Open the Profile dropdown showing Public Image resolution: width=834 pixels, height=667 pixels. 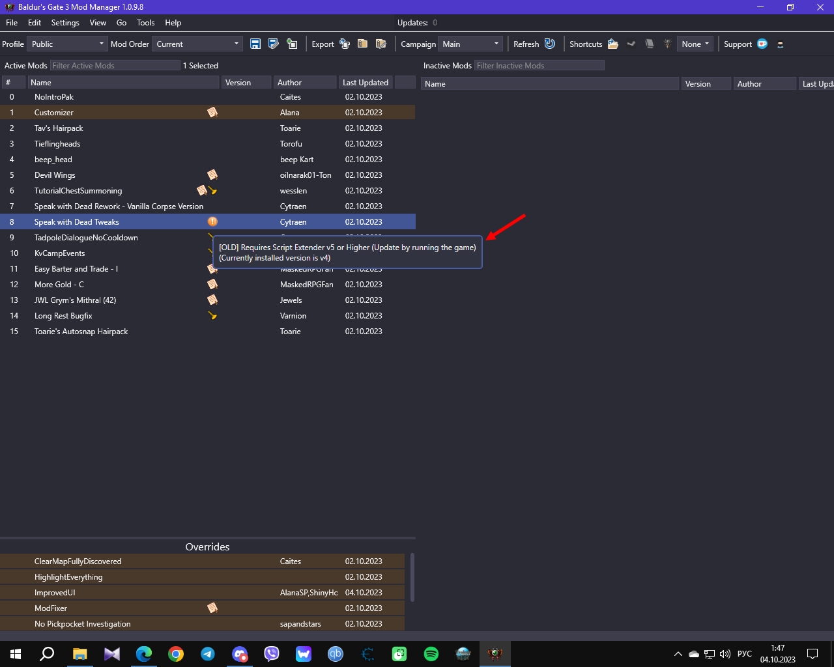[x=67, y=44]
